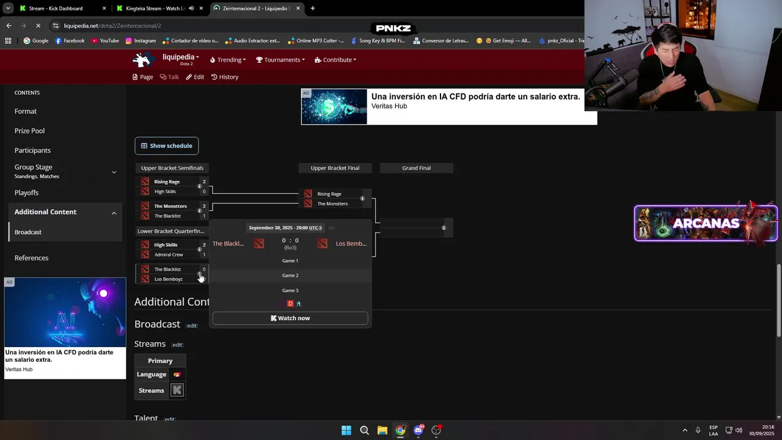Select Participants in contents sidebar
The height and width of the screenshot is (440, 782).
click(x=32, y=150)
